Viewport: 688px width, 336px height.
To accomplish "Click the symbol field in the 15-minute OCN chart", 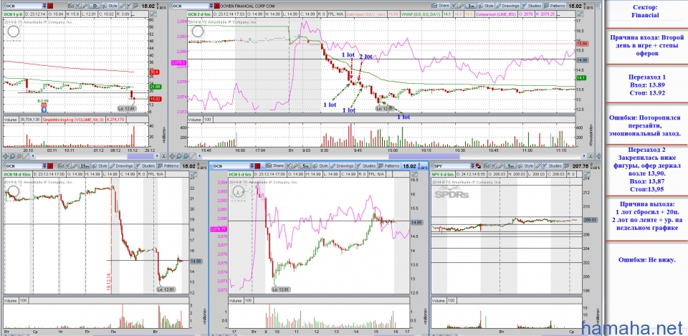I will click(24, 166).
